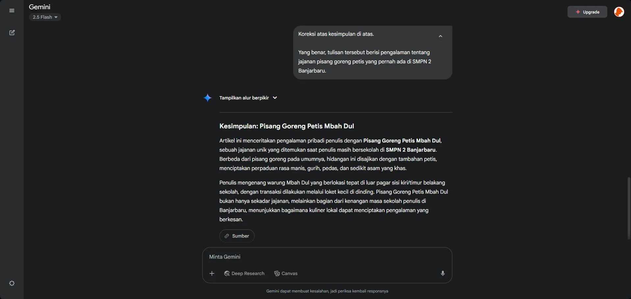Viewport: 631px width, 299px height.
Task: Start a new chat with edit icon
Action: point(12,32)
